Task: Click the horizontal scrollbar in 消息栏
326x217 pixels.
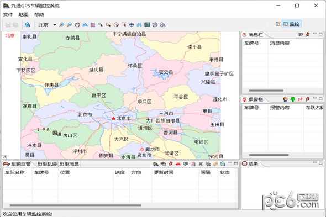Action: tap(266, 91)
